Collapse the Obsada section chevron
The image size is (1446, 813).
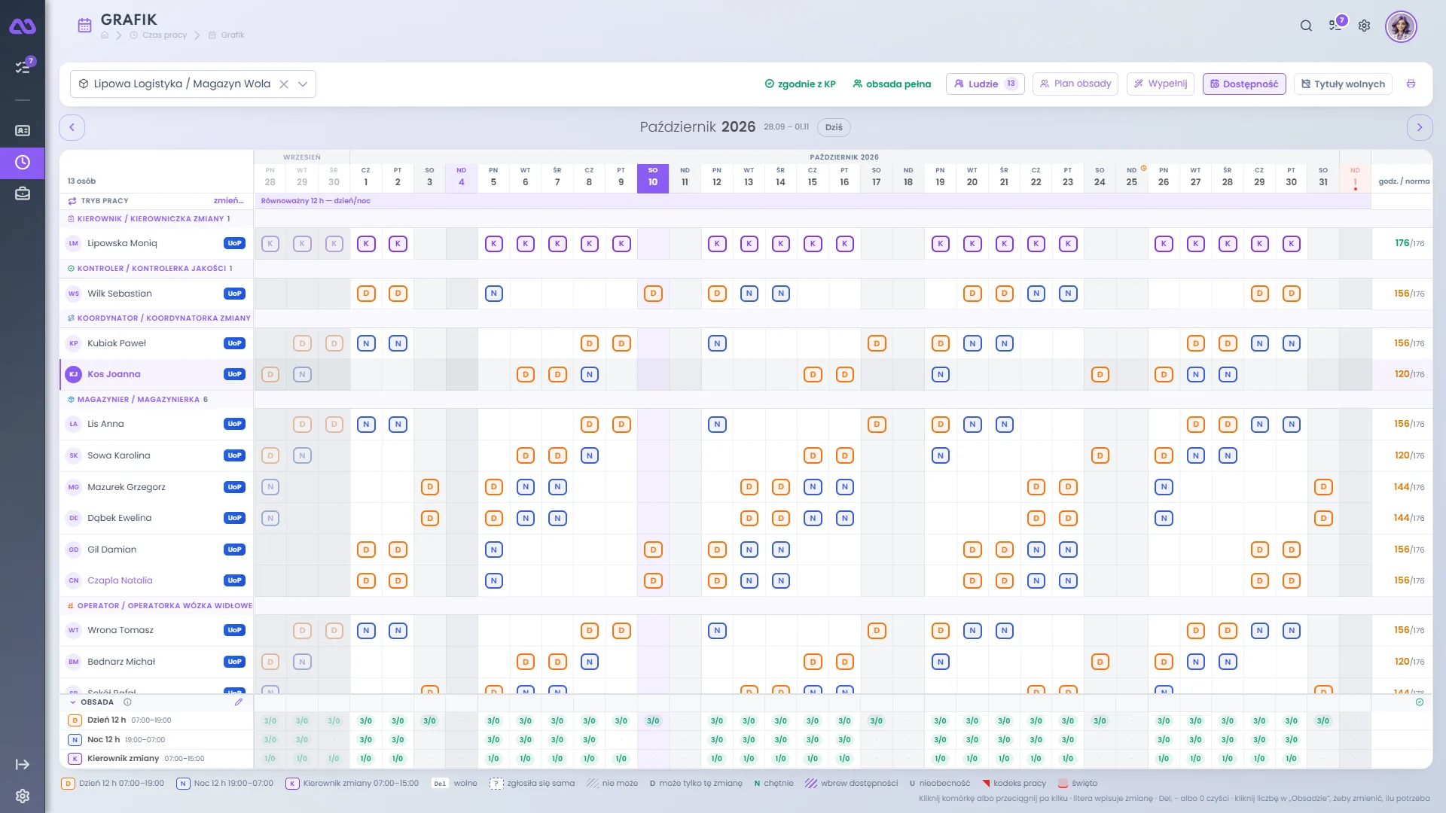[x=73, y=702]
